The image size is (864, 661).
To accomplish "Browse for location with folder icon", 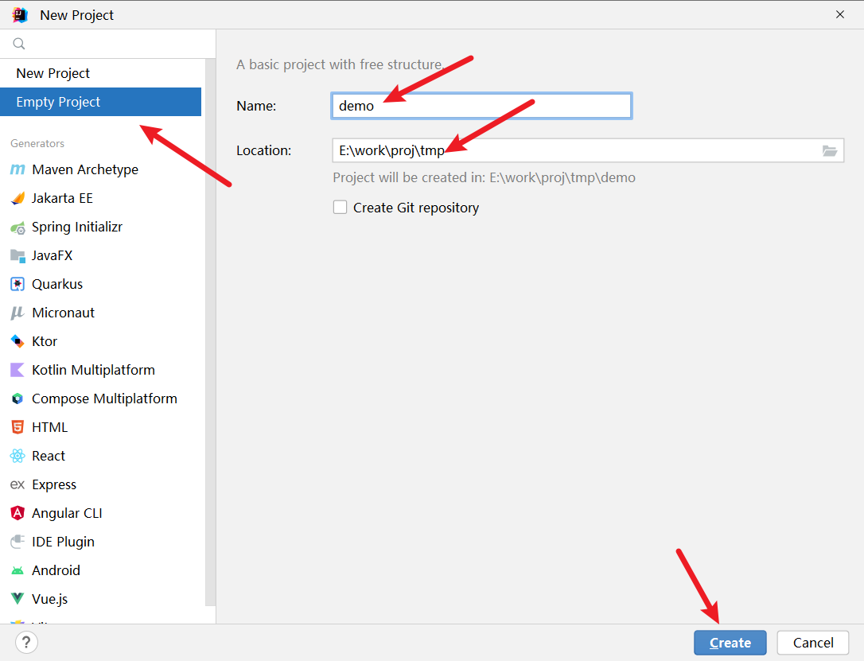I will click(x=829, y=150).
